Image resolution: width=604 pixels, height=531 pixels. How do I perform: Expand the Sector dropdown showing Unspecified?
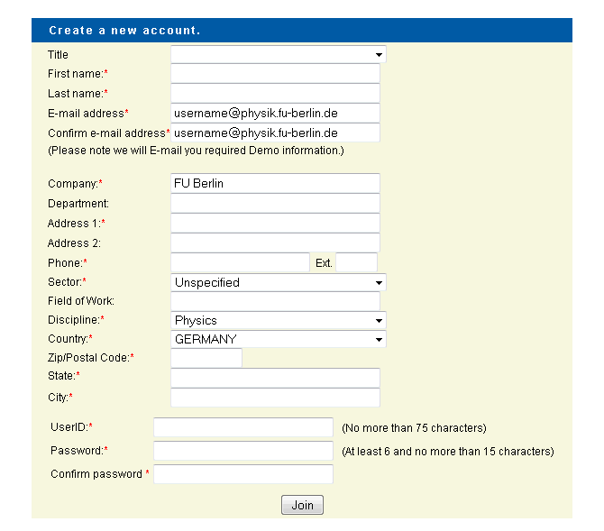coord(278,283)
